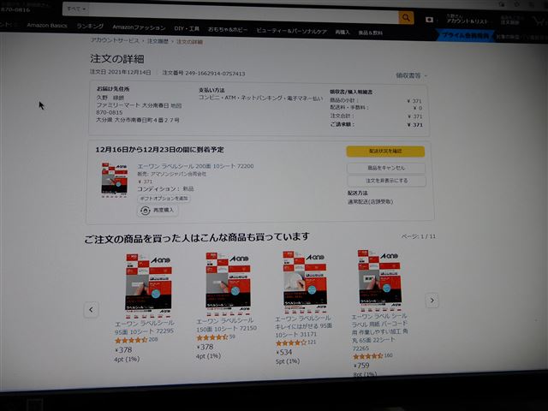
Task: Click star rating of 72295 label product
Action: coord(130,340)
